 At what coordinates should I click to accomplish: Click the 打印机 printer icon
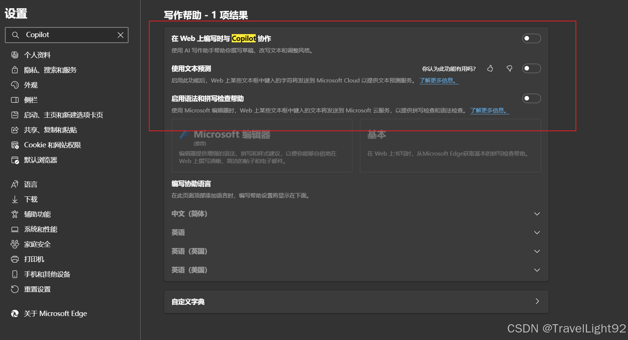pos(15,259)
